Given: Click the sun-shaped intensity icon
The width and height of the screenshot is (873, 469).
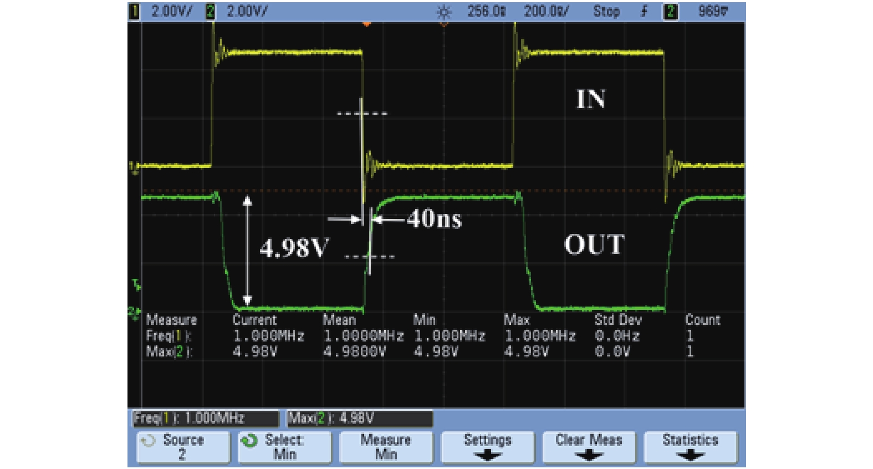Looking at the screenshot, I should point(443,12).
